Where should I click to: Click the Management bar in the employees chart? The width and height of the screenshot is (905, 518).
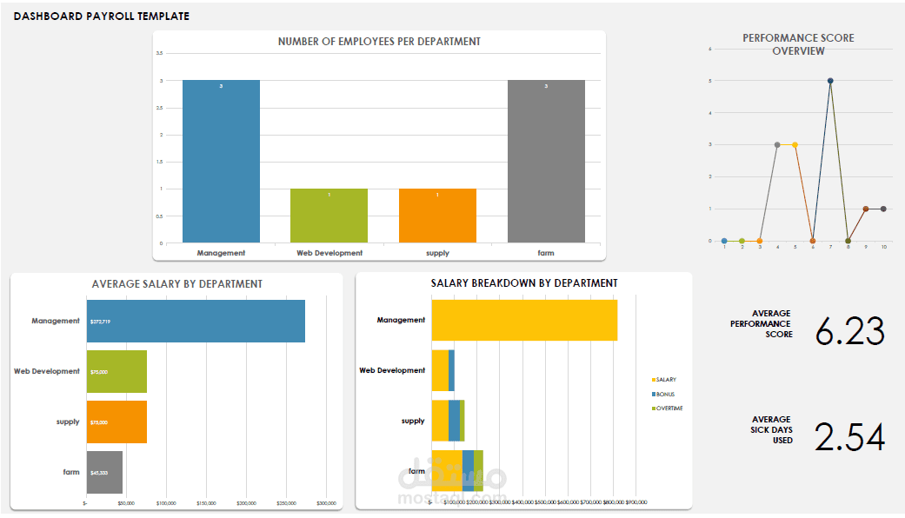pyautogui.click(x=221, y=161)
